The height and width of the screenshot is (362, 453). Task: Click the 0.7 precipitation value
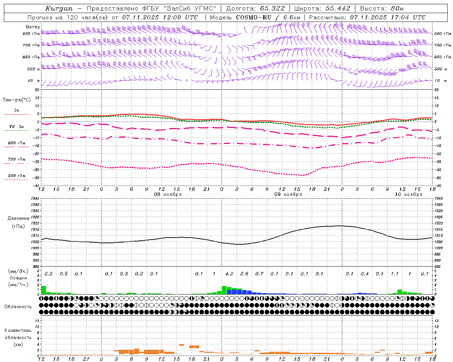click(259, 274)
